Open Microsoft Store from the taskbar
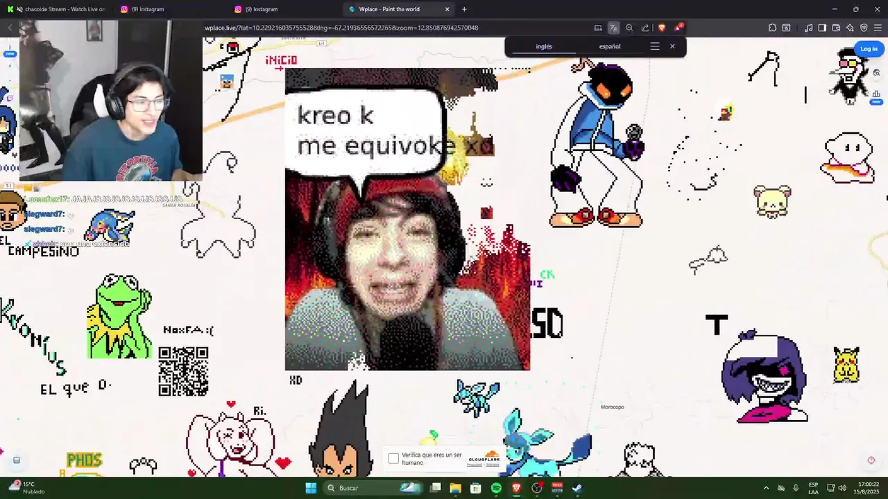888x499 pixels. (x=476, y=488)
